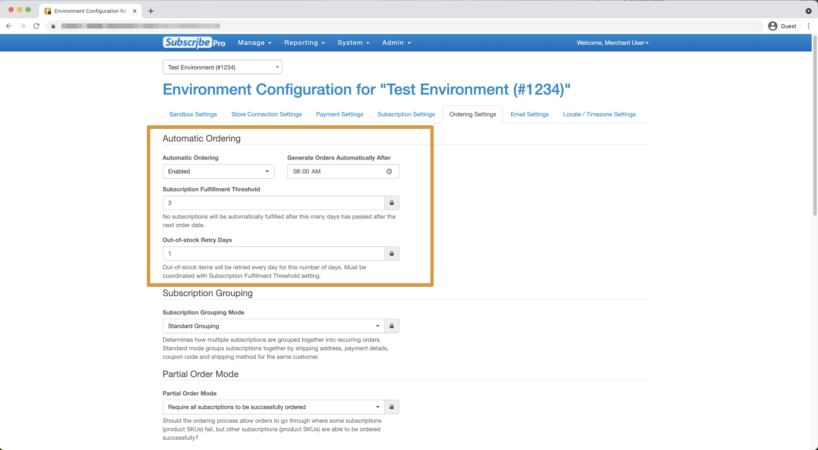The width and height of the screenshot is (818, 450).
Task: Open the Reporting menu
Action: click(304, 43)
